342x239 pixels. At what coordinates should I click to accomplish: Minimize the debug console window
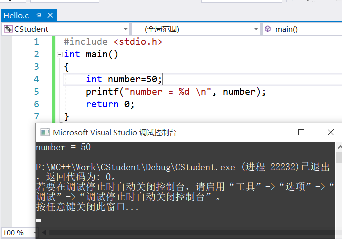[x=272, y=132]
